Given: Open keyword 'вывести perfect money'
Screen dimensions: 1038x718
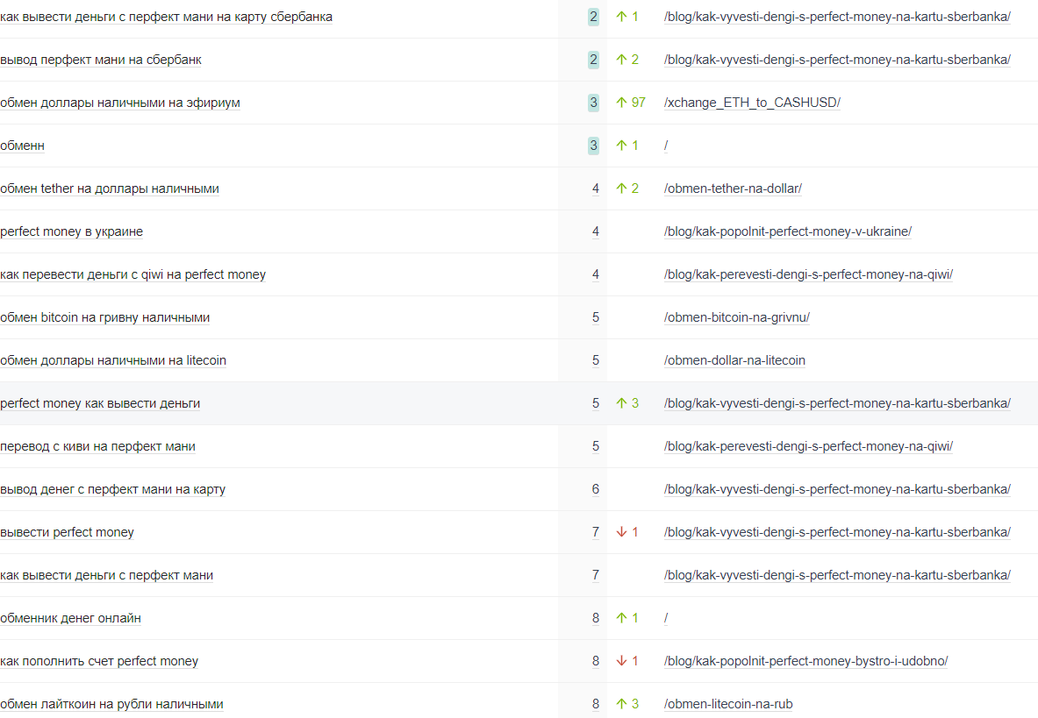Looking at the screenshot, I should tap(67, 532).
